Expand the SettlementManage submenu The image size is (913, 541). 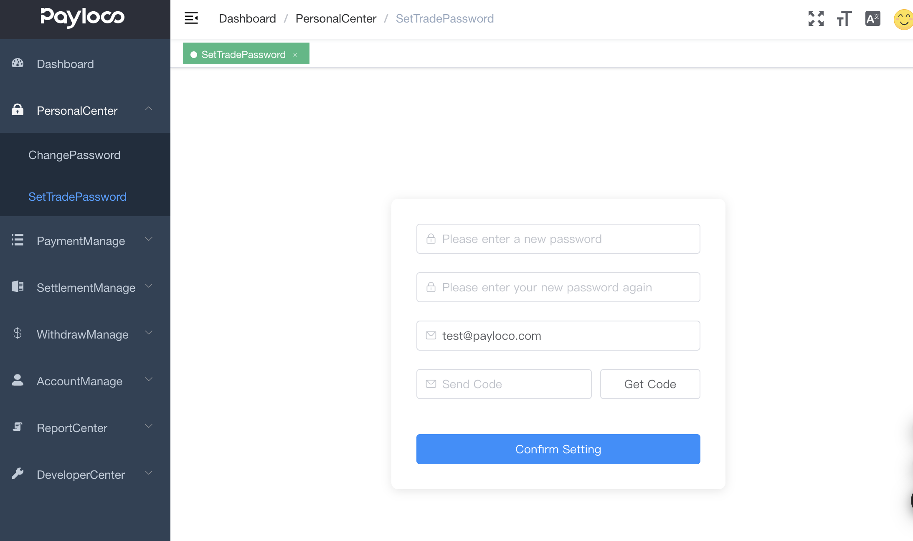85,287
